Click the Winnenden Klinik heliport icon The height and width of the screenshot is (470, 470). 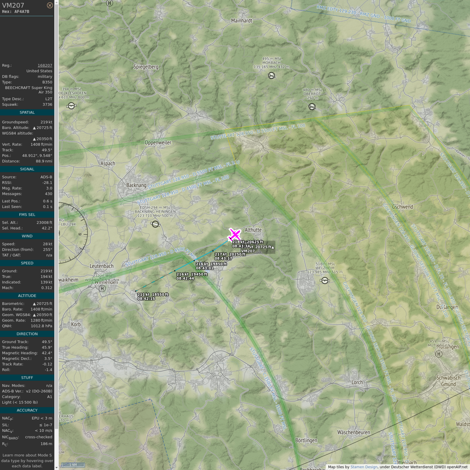[102, 289]
